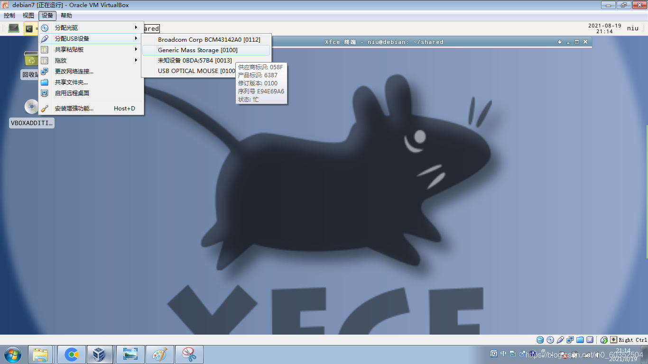Toggle 启用远程桌面 option
This screenshot has height=364, width=648.
point(91,93)
